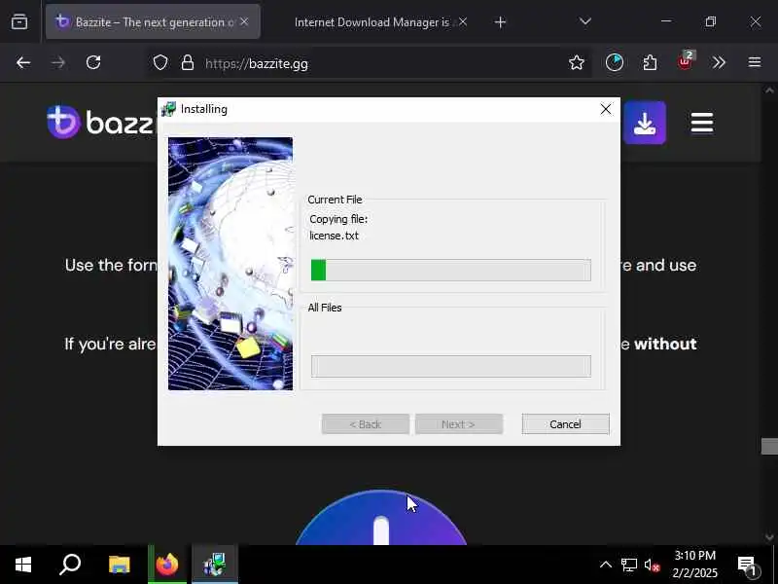The height and width of the screenshot is (584, 778).
Task: Open File Explorer from the taskbar
Action: coord(119,565)
